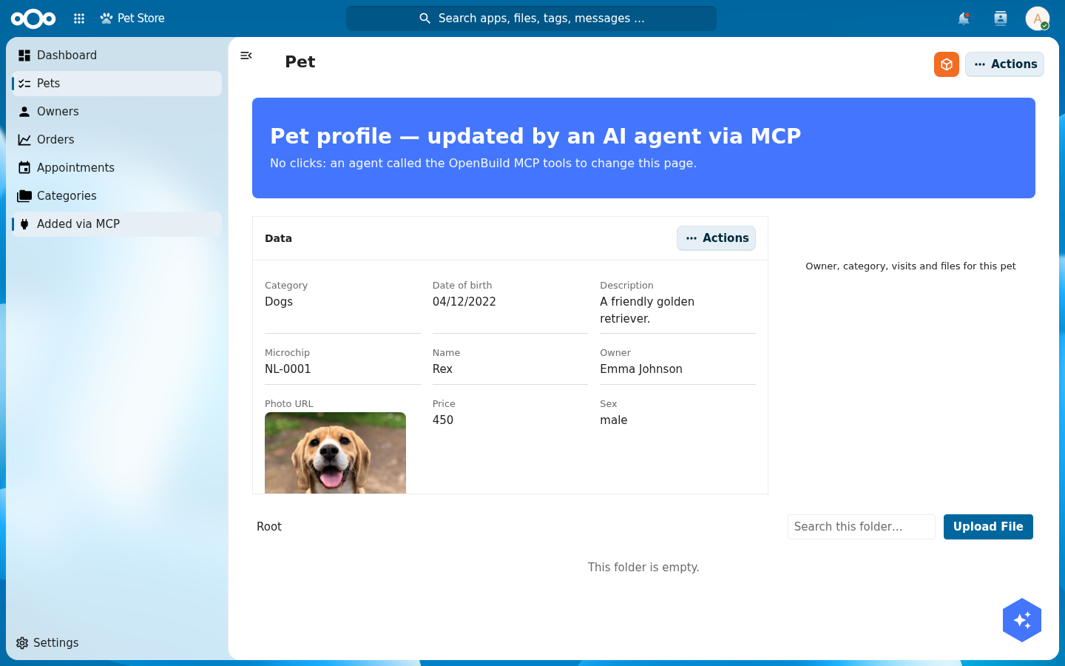Screen dimensions: 1065x666
Task: Click the orange cube icon button
Action: point(947,64)
